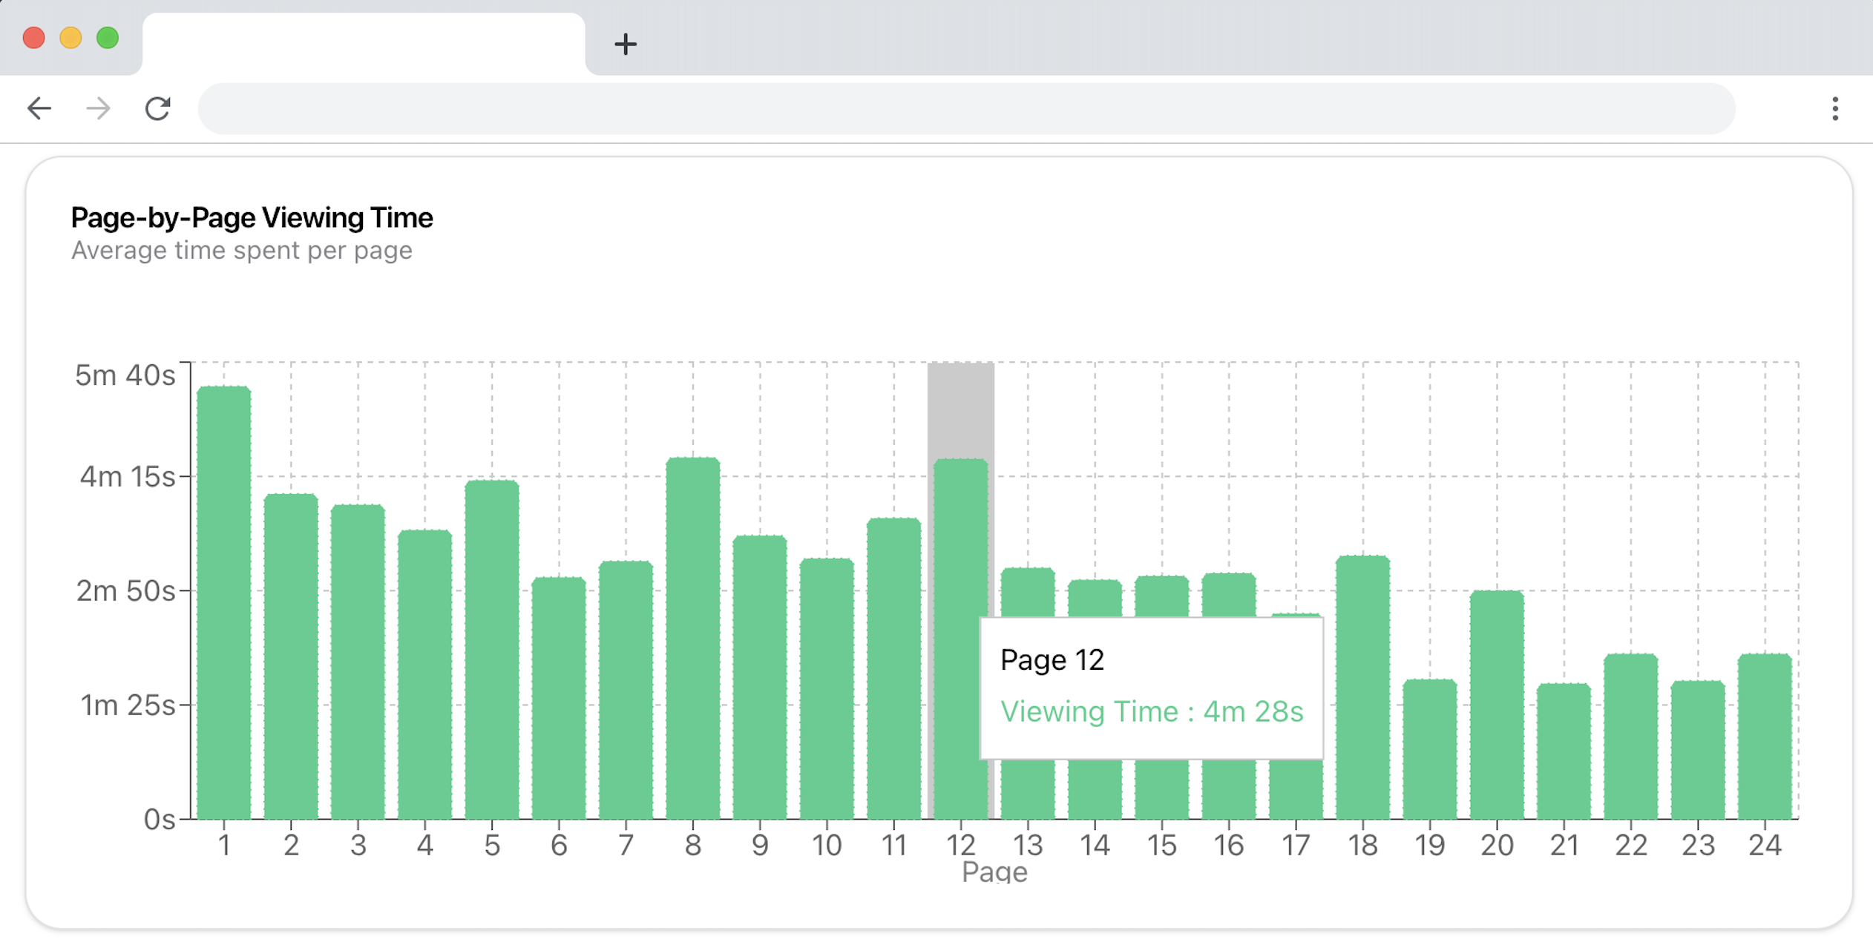Screen dimensions: 1873x945
Task: Click the yellow traffic light button
Action: tap(70, 37)
